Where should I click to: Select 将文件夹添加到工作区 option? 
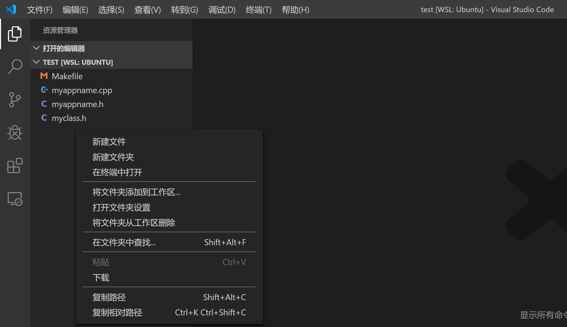click(136, 192)
